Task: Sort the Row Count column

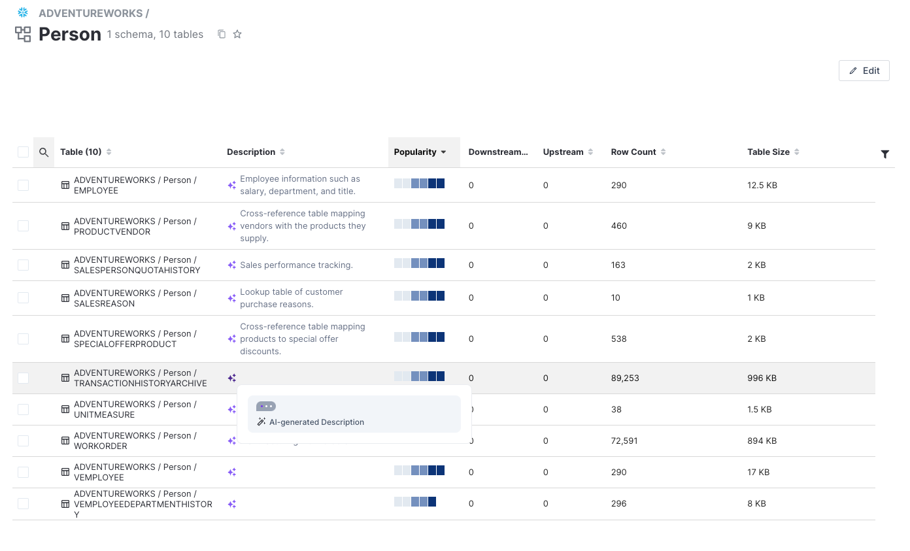Action: pos(663,152)
